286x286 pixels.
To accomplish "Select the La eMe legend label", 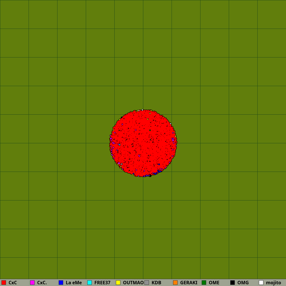I will click(x=74, y=283).
